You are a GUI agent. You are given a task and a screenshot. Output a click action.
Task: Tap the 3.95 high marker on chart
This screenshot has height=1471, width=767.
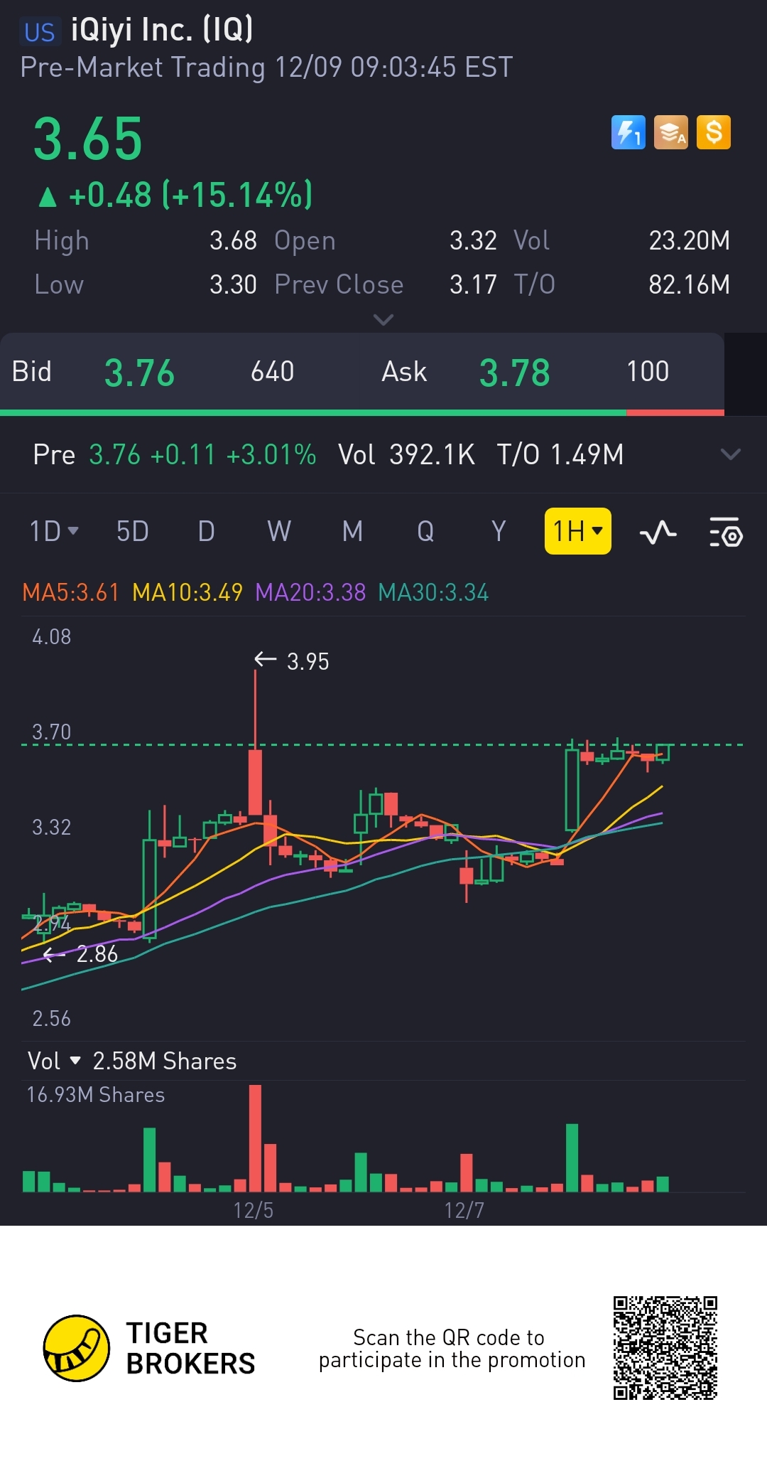coord(292,661)
